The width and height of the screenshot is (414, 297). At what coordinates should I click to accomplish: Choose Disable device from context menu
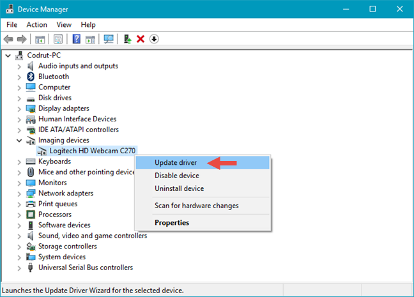click(203, 176)
